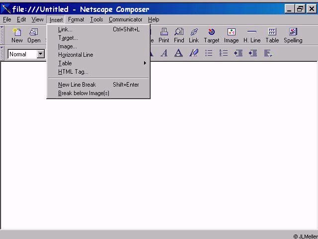The image size is (318, 239).
Task: Choose Link... from the Insert menu
Action: tap(98, 29)
